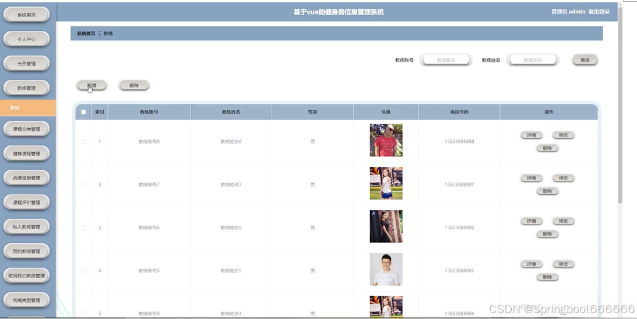Click 删除 in the 教练账号5 row

(x=547, y=277)
